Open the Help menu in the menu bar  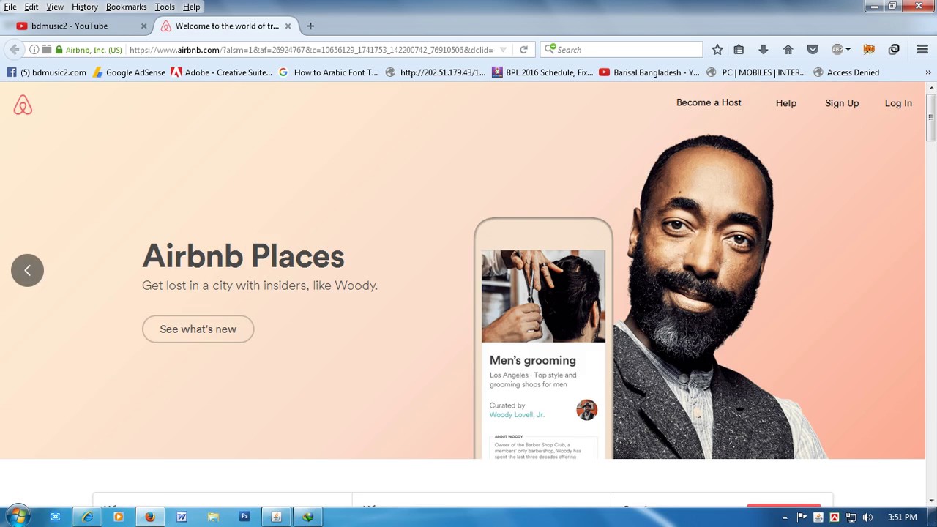[191, 7]
